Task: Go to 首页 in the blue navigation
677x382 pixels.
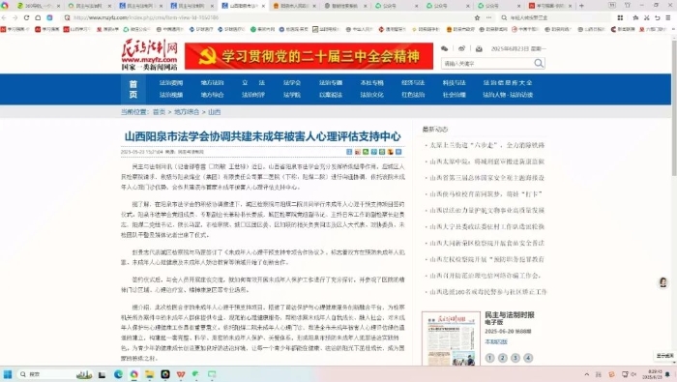Action: tap(133, 89)
